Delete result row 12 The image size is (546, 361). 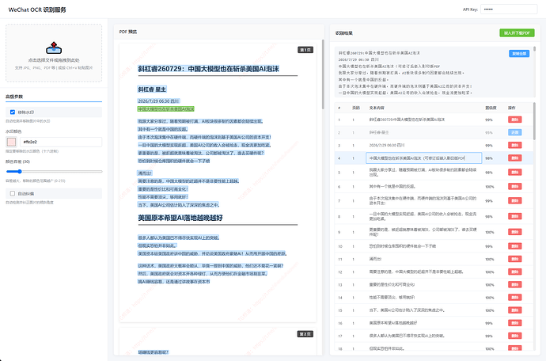(x=514, y=272)
